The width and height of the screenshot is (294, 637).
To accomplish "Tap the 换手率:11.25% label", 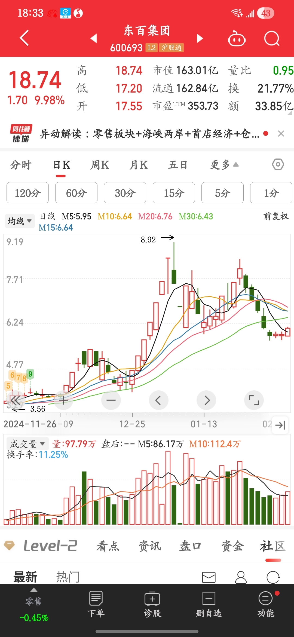I will (37, 455).
